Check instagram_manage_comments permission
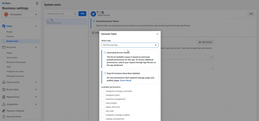259x121 pixels. 103,91
